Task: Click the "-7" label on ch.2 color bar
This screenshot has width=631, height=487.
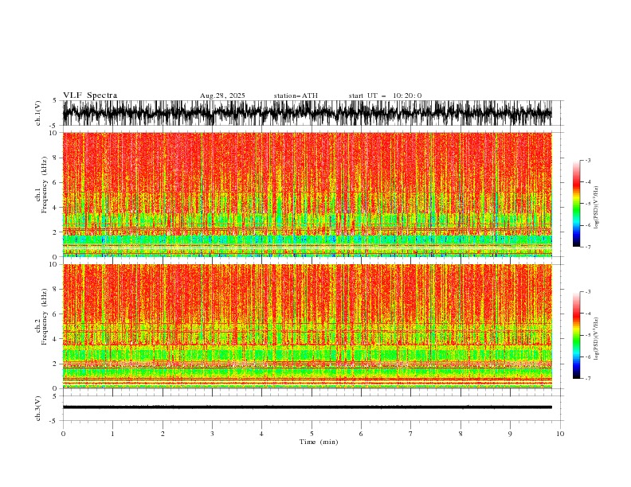Action: tap(588, 379)
